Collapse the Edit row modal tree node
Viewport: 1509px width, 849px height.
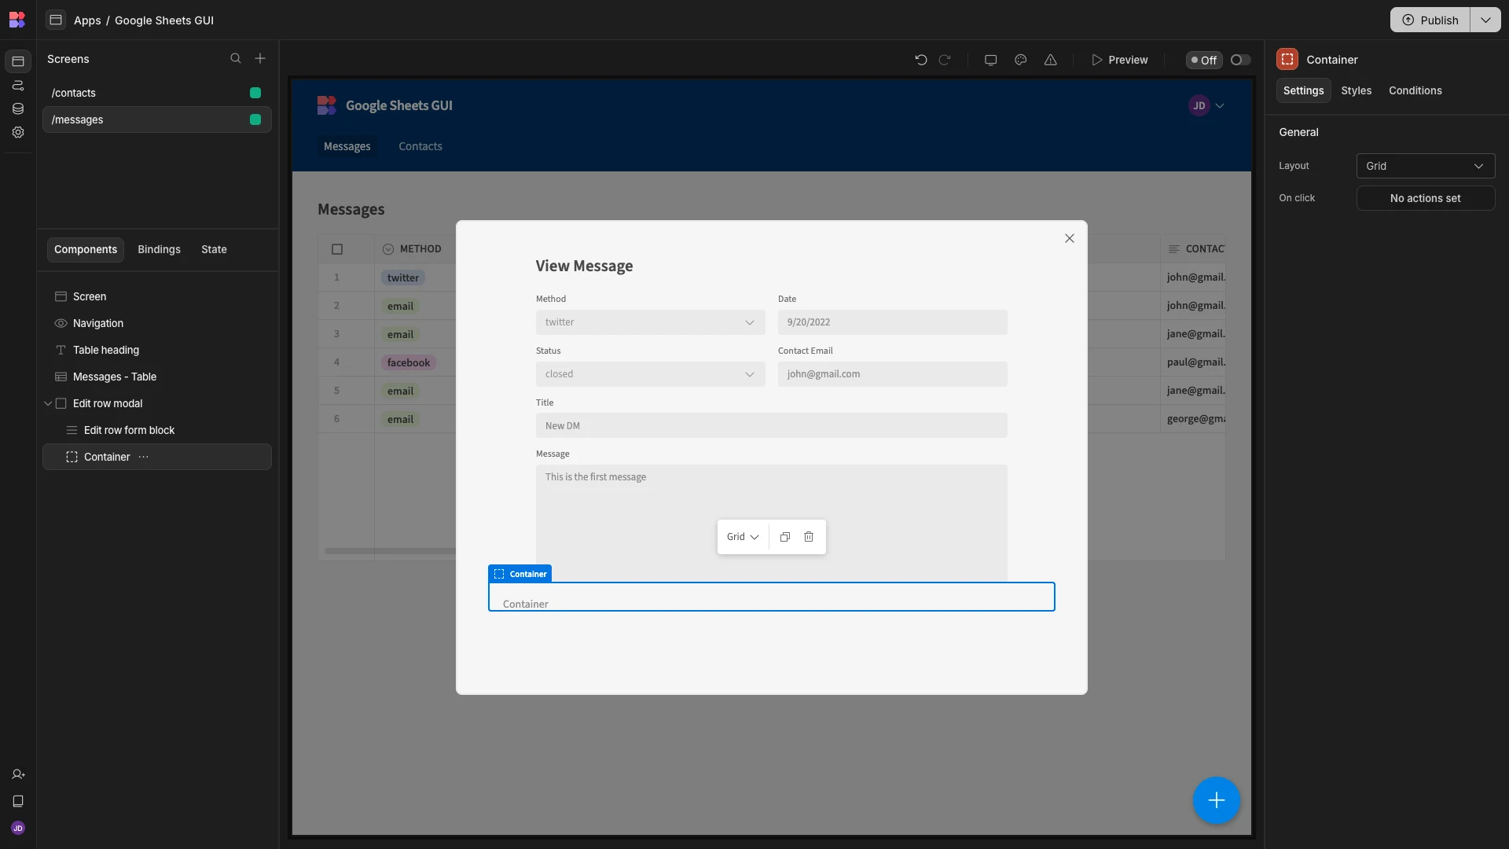(48, 403)
